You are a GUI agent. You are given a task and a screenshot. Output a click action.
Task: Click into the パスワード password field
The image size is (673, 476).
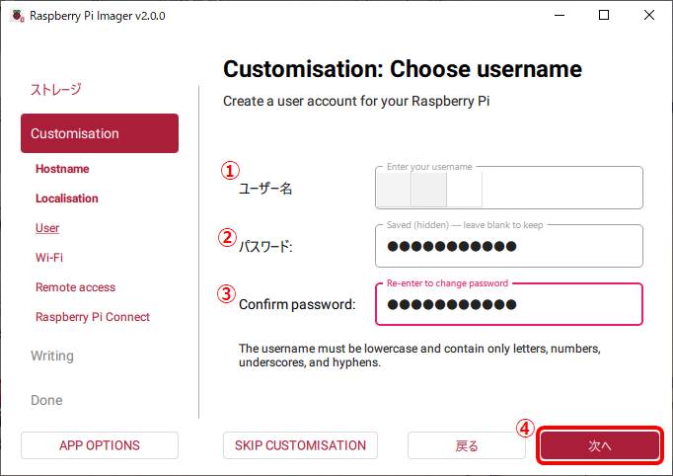pyautogui.click(x=509, y=247)
